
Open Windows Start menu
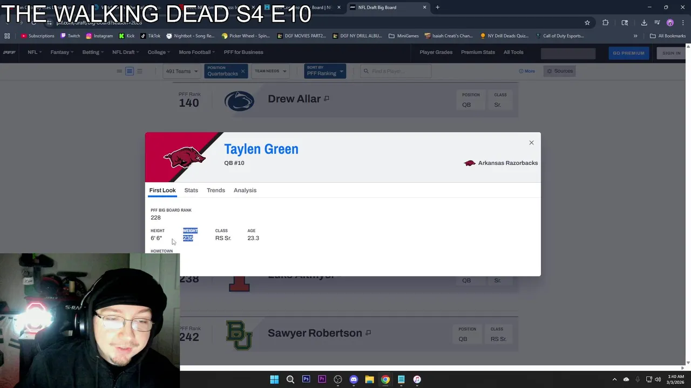[274, 379]
